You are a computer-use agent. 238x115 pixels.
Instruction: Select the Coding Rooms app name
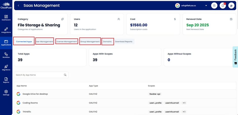pos(30,103)
